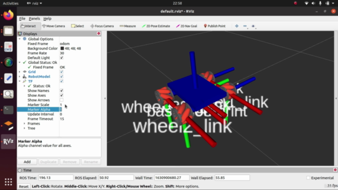
Task: Activate the Focus Camera tool
Action: tap(102, 26)
